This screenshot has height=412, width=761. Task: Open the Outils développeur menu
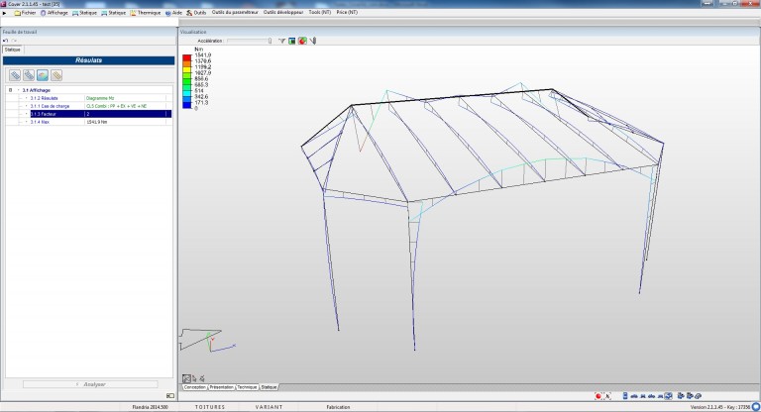(283, 12)
